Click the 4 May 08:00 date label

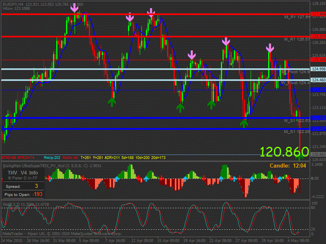[299, 241]
